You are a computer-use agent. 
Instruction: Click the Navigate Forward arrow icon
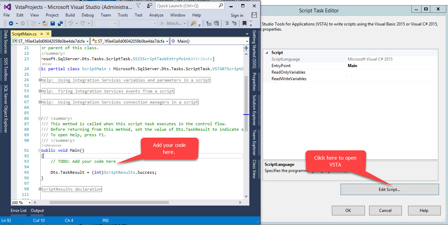[x=22, y=23]
